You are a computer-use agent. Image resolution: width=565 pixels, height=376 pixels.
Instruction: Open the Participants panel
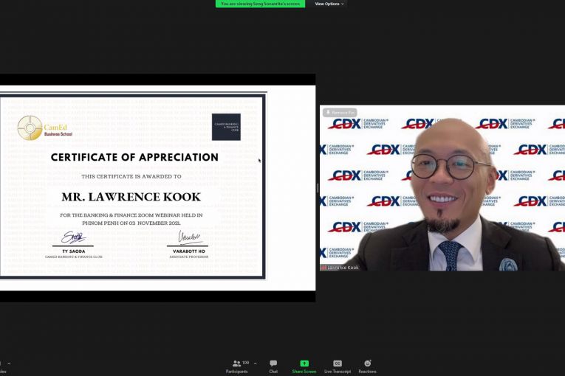pos(237,366)
